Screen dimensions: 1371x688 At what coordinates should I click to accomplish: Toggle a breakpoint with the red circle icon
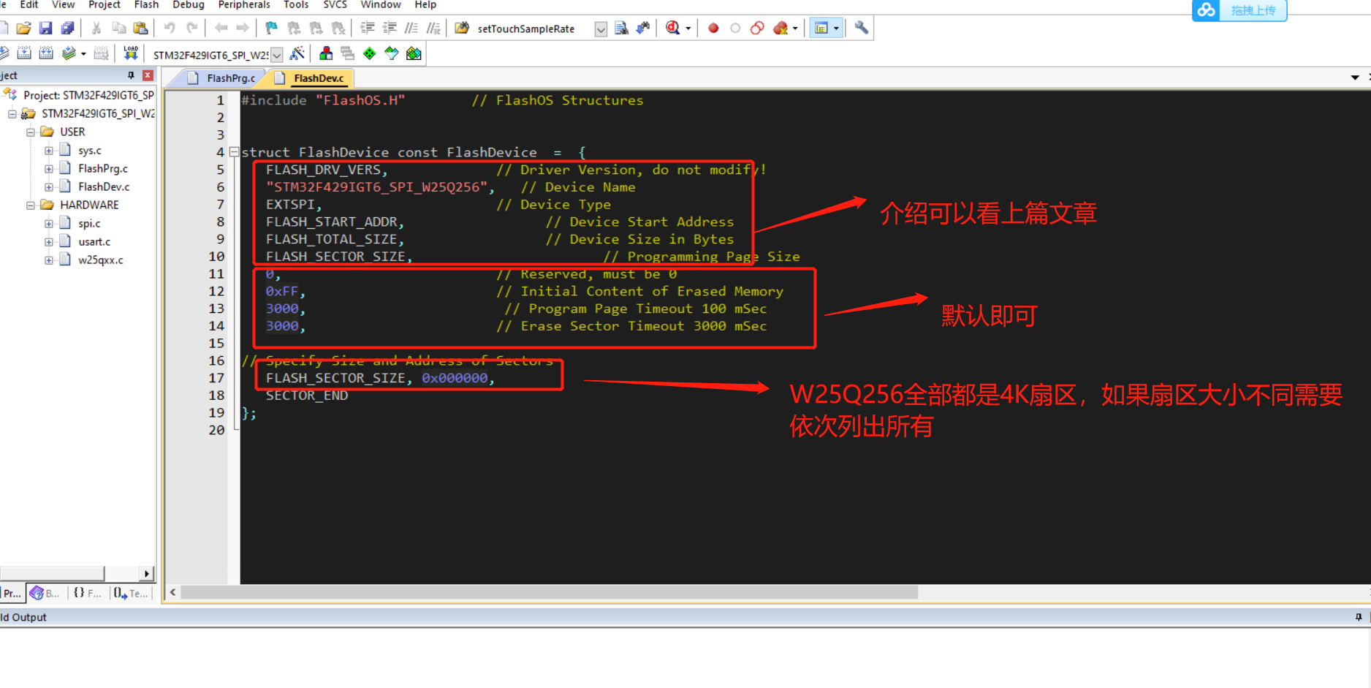pyautogui.click(x=713, y=28)
